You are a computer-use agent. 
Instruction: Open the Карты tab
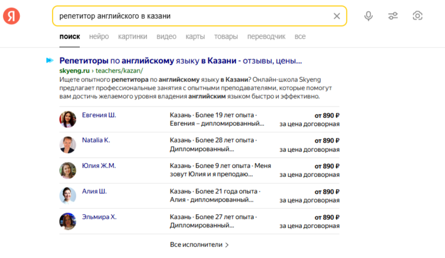click(195, 37)
